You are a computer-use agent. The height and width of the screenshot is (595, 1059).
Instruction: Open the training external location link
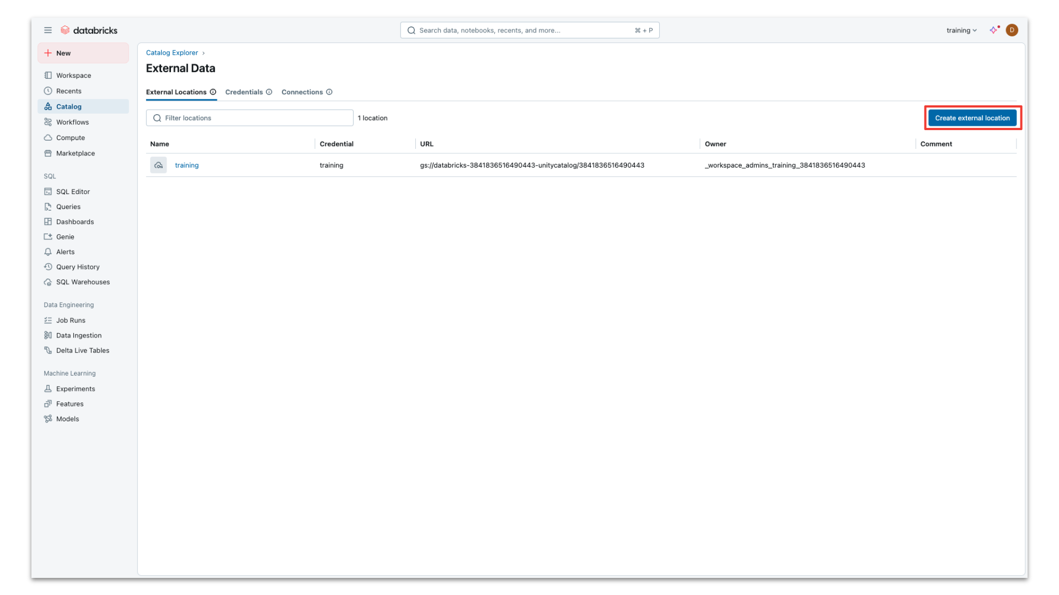coord(186,165)
